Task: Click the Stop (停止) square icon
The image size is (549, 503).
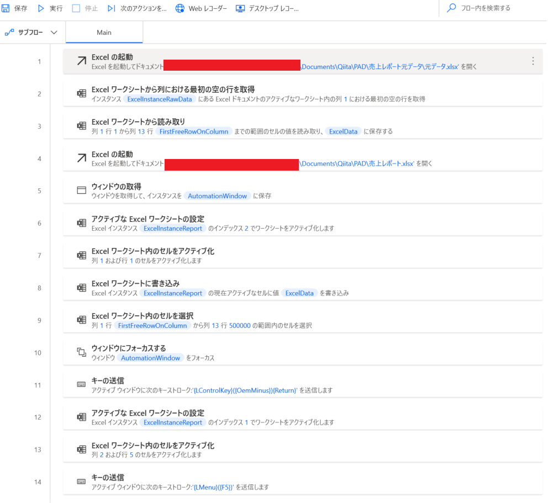Action: (x=76, y=8)
